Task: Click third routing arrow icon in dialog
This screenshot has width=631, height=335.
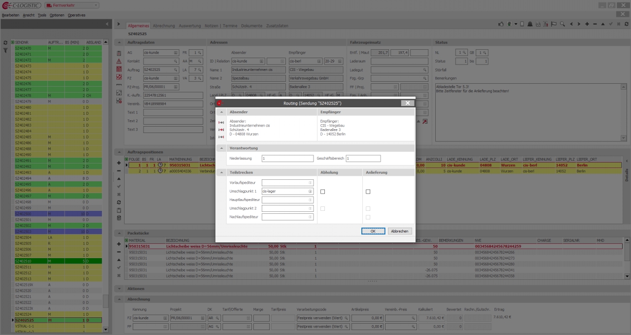Action: [221, 136]
